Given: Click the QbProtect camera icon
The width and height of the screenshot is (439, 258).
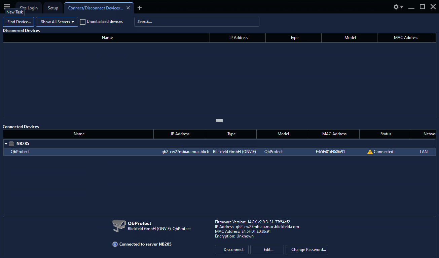Looking at the screenshot, I should pos(118,226).
